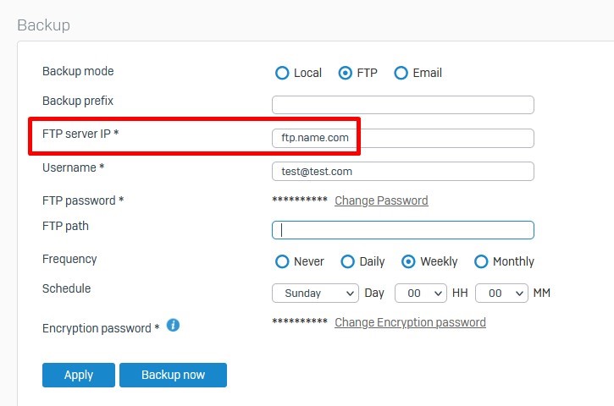Choose Weekly frequency option
614x406 pixels.
coord(408,261)
